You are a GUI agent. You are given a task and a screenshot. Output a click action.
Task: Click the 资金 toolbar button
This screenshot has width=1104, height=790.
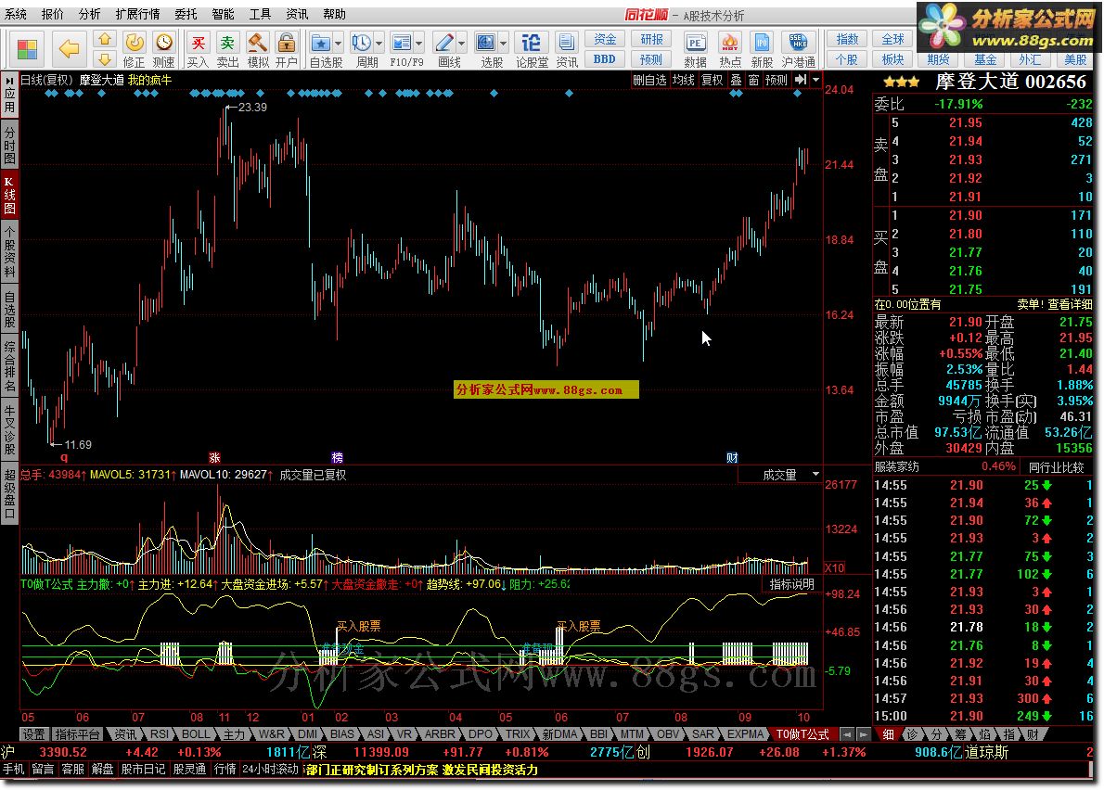[605, 39]
